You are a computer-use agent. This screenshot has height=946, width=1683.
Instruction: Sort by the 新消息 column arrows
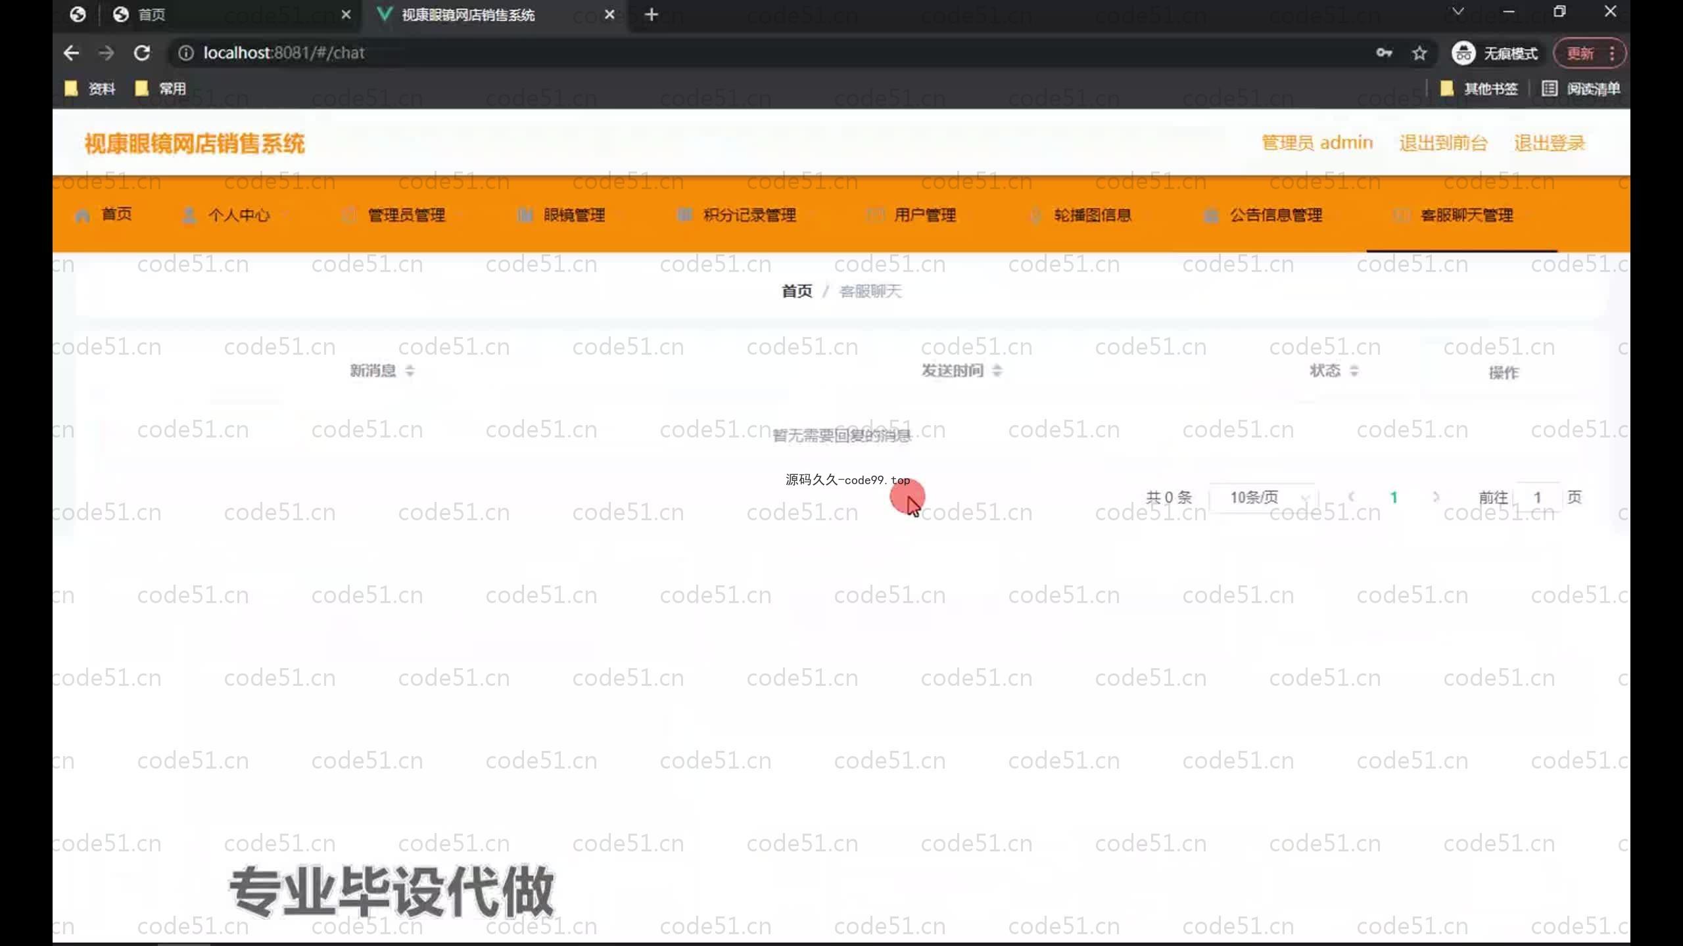pos(410,371)
